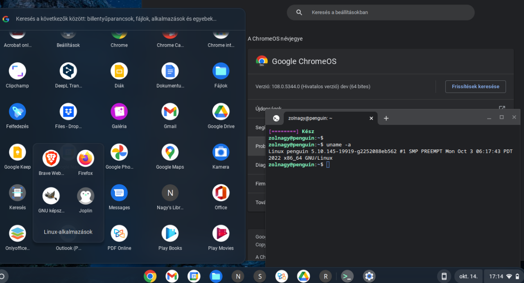Open Google Drive from the shelf
524x283 pixels.
coord(303,276)
